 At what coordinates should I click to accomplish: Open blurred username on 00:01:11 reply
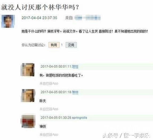click(75, 67)
